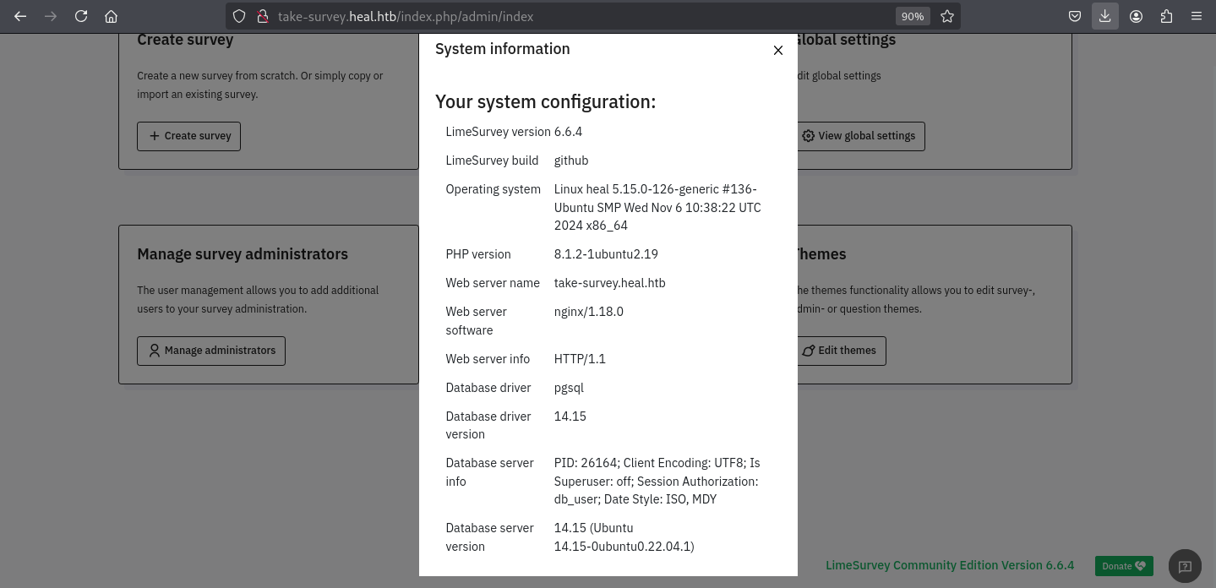Click the Donate button
Screen dimensions: 1216x588
[x=1124, y=566]
